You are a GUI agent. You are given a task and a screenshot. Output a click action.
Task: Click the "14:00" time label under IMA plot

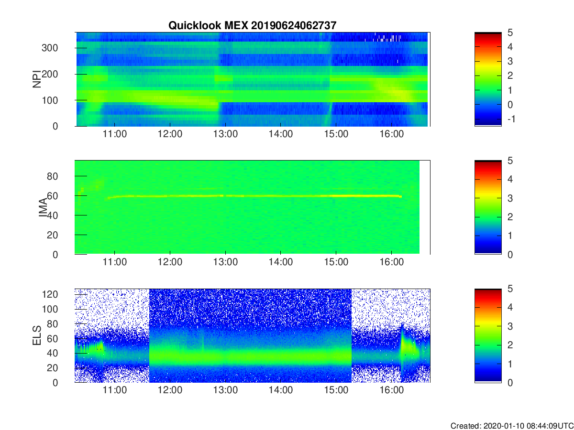[281, 263]
